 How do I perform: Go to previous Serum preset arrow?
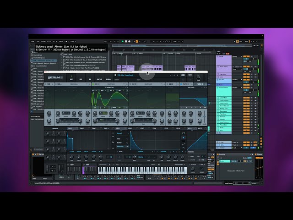coord(174,75)
